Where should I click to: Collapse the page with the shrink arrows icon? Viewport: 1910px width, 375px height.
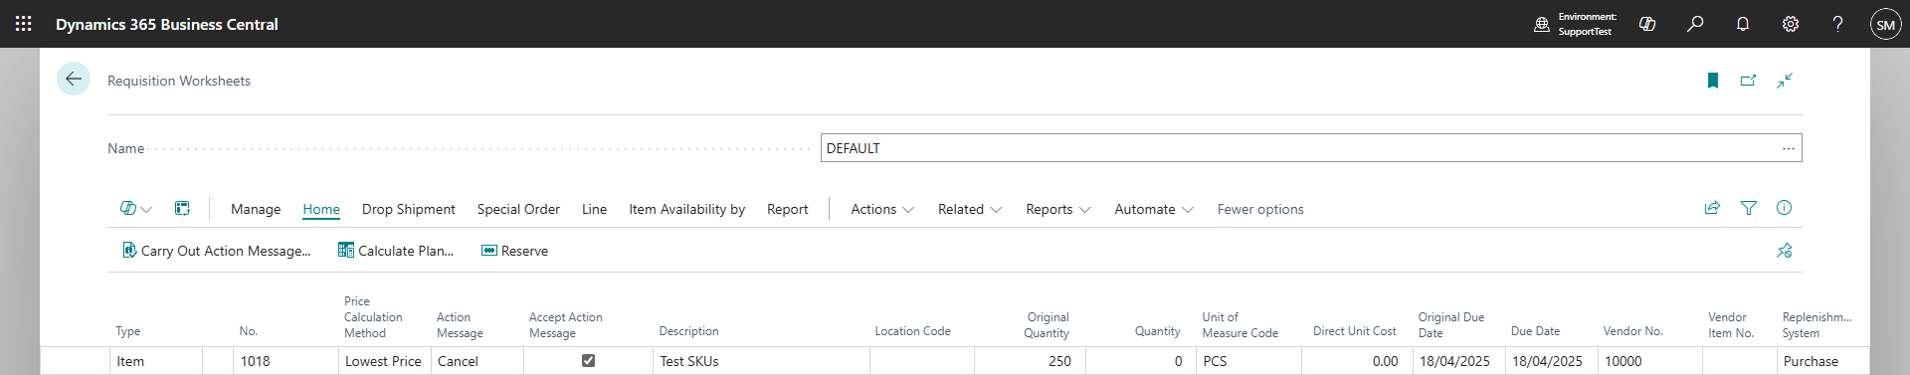pos(1785,81)
